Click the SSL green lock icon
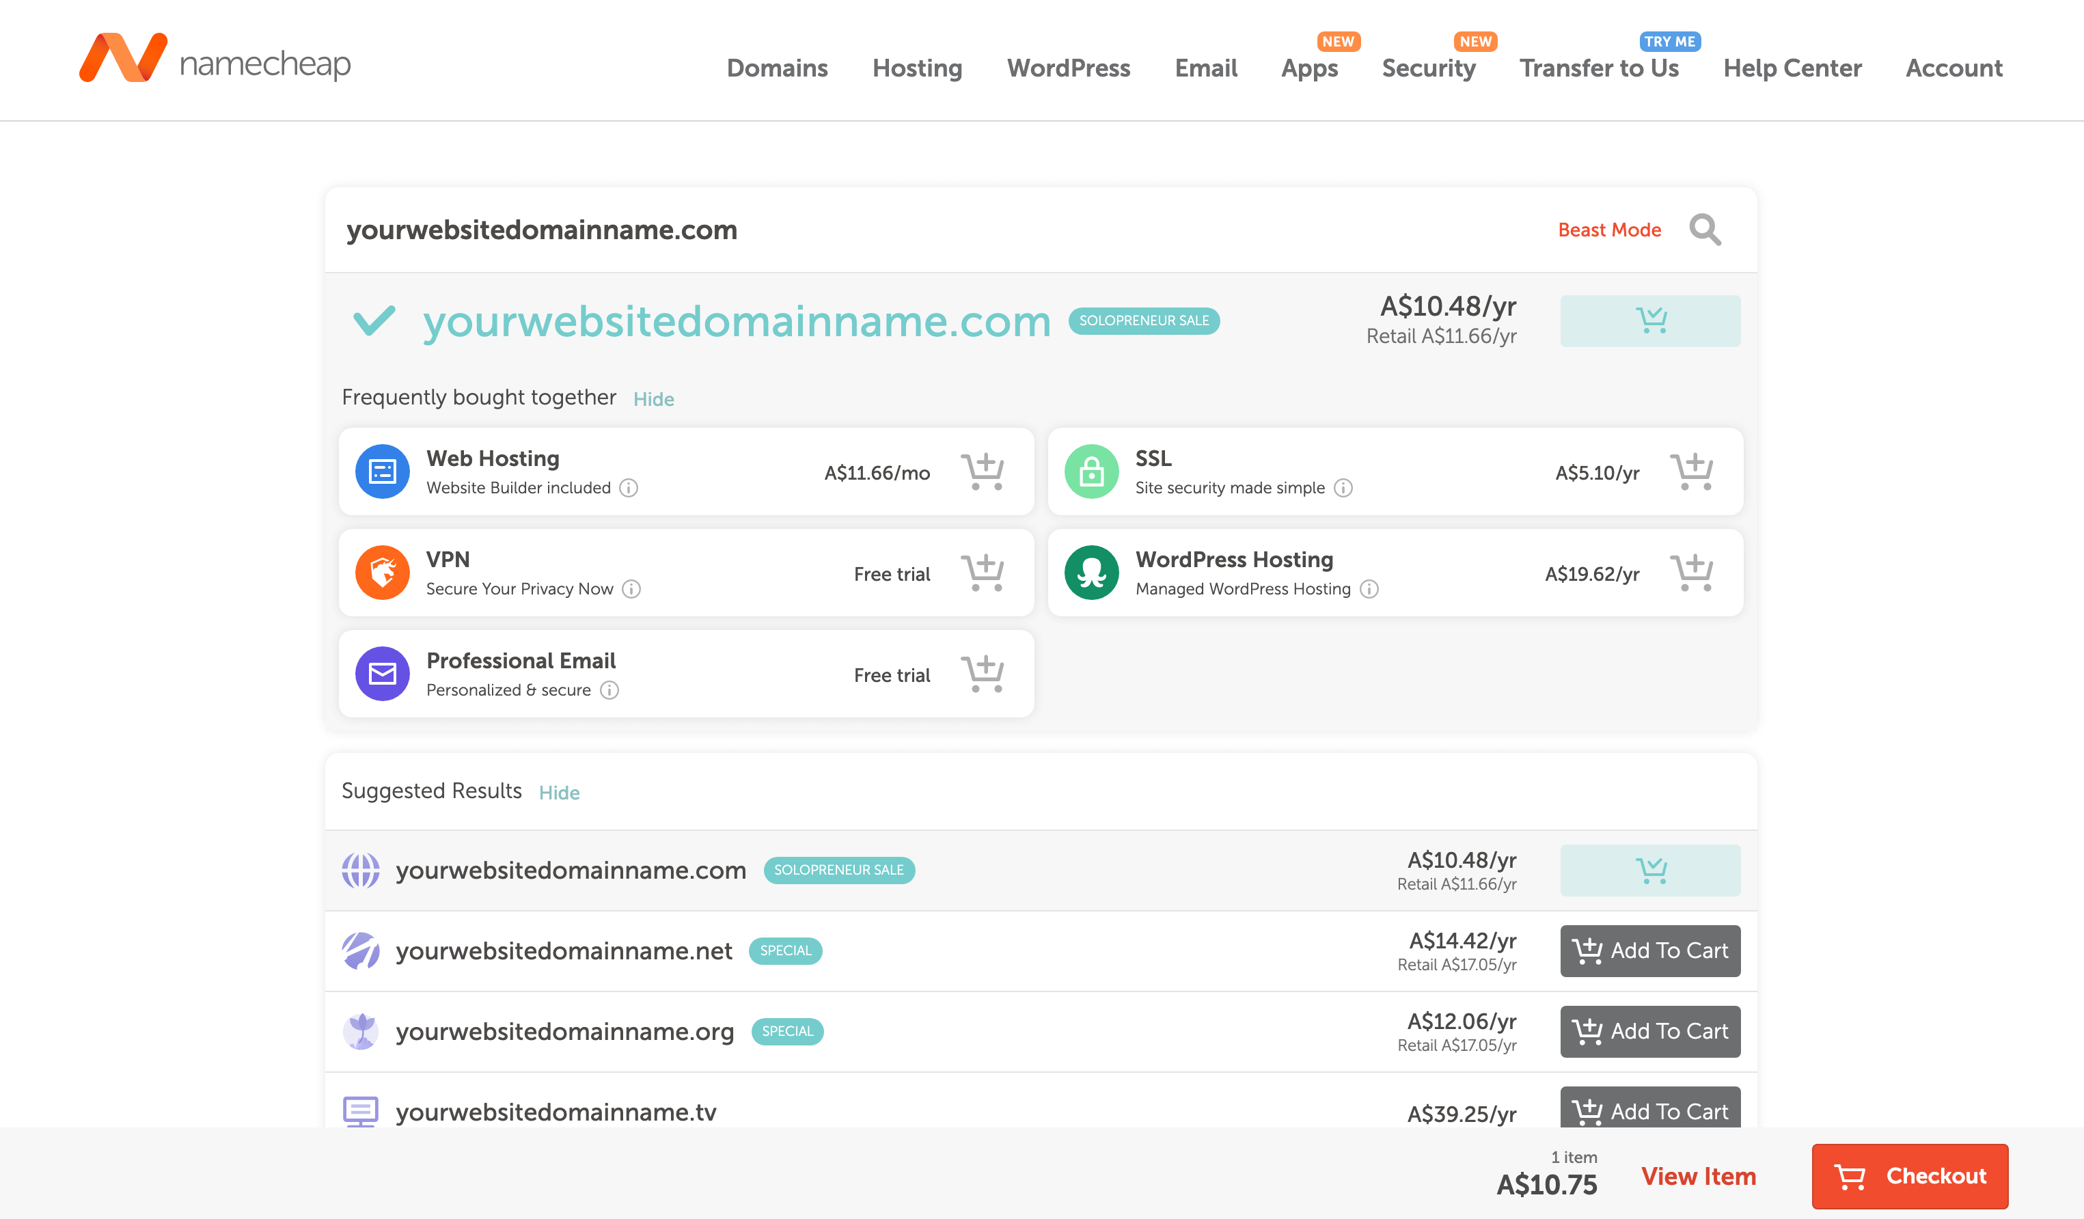The image size is (2084, 1219). pyautogui.click(x=1092, y=471)
